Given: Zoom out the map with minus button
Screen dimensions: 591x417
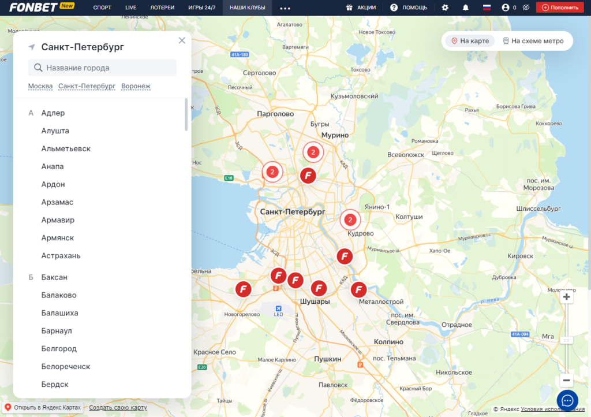Looking at the screenshot, I should [566, 381].
